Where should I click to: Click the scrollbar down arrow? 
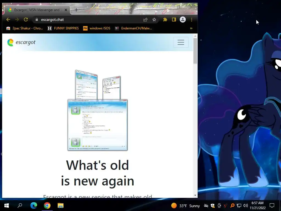[x=195, y=195]
